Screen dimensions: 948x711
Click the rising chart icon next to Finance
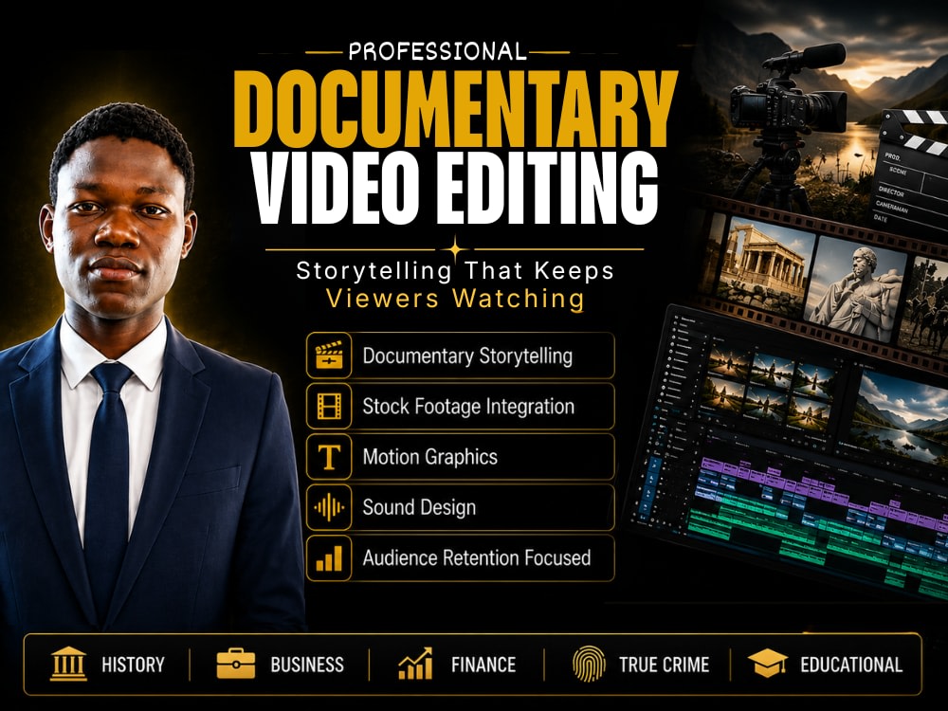pos(415,664)
